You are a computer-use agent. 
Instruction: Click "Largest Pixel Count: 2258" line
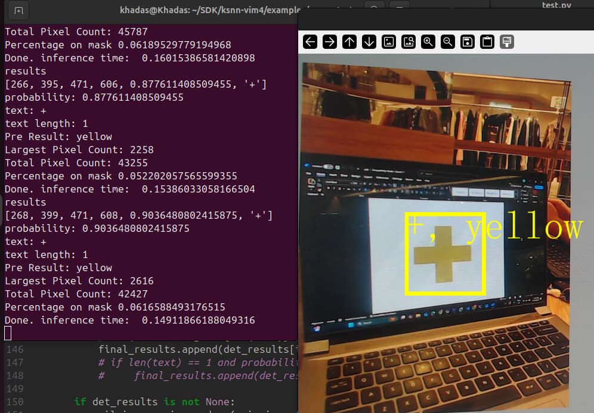(79, 150)
